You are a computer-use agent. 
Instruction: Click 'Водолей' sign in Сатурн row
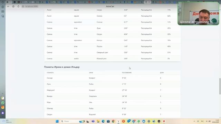pos(92,115)
